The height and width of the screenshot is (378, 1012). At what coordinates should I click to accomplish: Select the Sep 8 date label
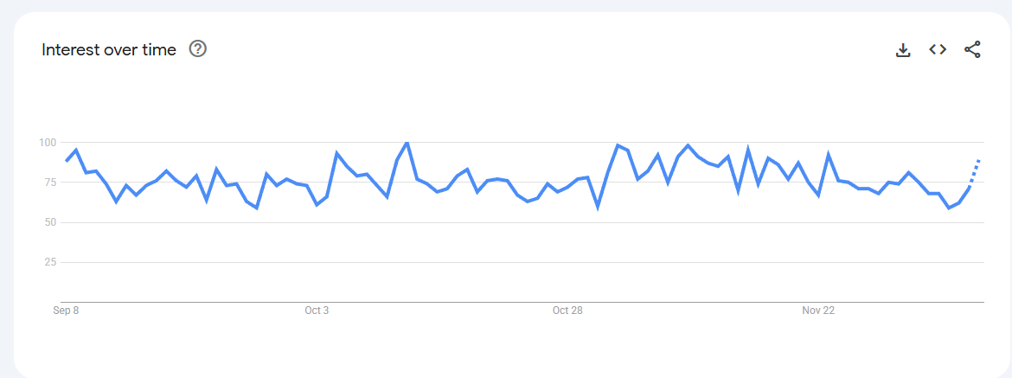click(x=66, y=311)
